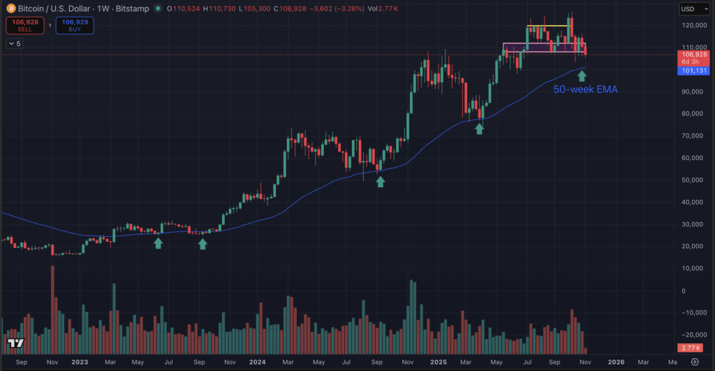Click the green market status dot
The height and width of the screenshot is (371, 715).
click(160, 8)
